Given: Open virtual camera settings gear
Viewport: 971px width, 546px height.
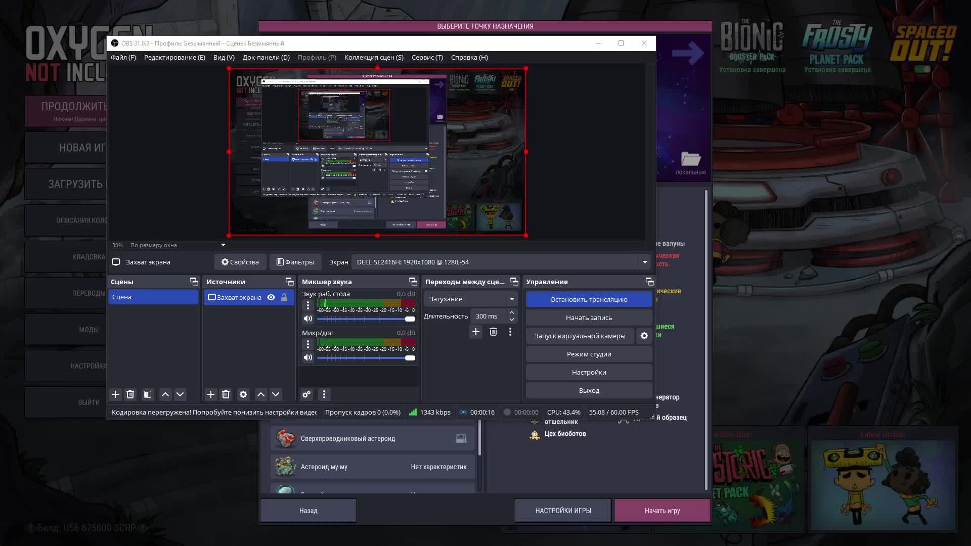Looking at the screenshot, I should 644,336.
